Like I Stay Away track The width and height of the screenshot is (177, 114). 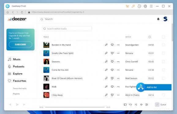pyautogui.click(x=112, y=95)
